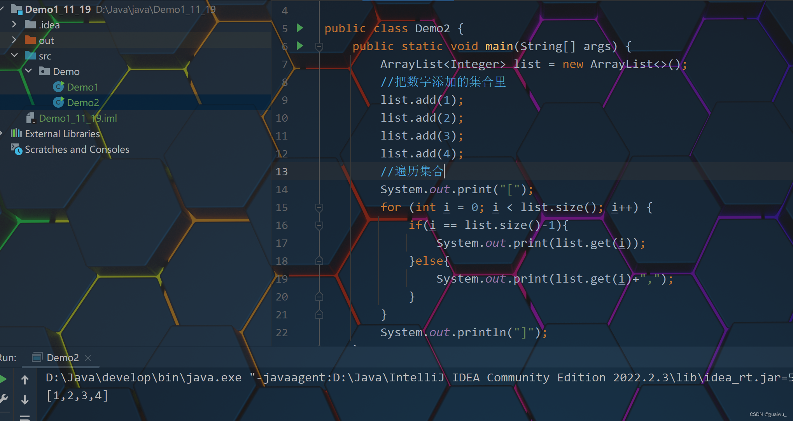
Task: Click the Demo1 class icon in project tree
Action: pyautogui.click(x=58, y=87)
